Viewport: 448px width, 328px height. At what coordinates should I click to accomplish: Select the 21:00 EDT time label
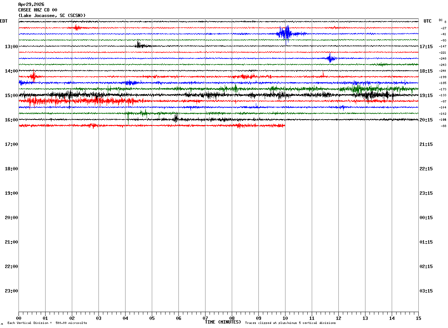11,242
